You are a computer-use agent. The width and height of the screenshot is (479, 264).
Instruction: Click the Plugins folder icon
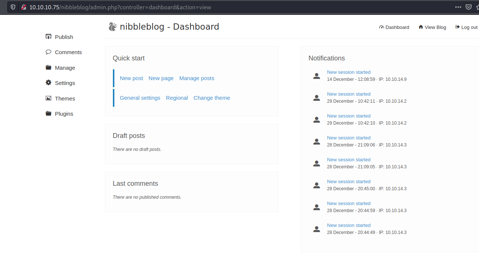tap(48, 113)
